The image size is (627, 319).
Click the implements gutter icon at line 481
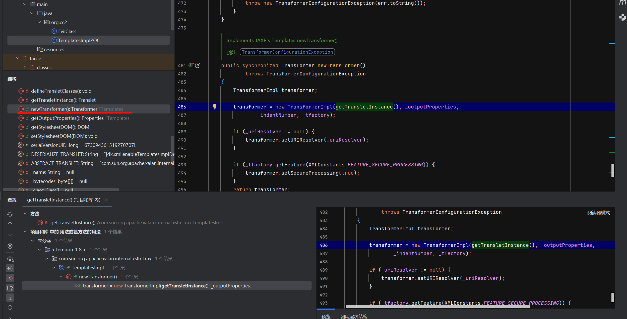tap(191, 65)
